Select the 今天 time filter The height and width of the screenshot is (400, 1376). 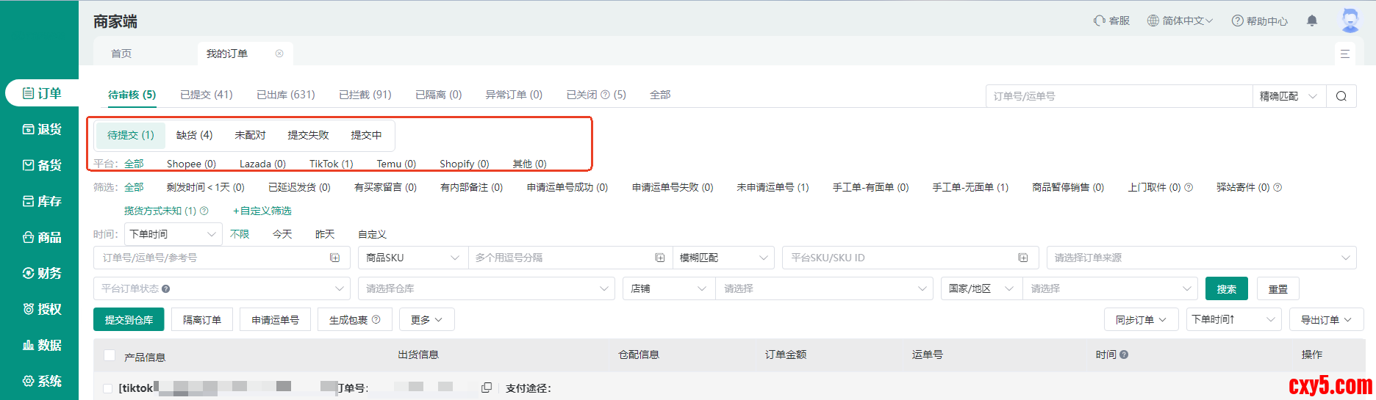[x=282, y=234]
